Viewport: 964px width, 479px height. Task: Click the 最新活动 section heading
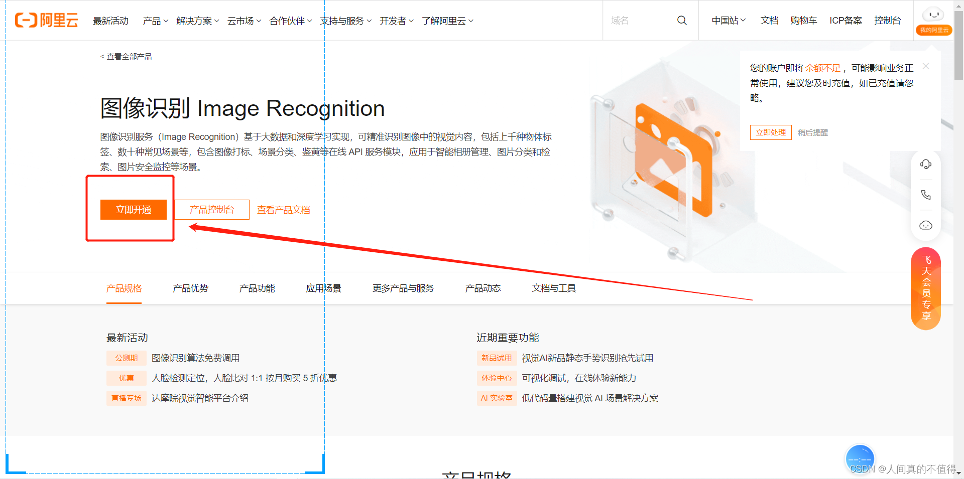click(x=127, y=338)
